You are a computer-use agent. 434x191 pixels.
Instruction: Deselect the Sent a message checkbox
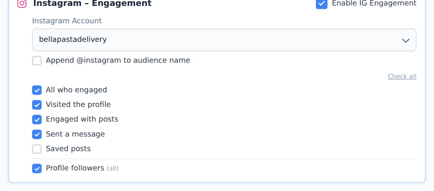(37, 134)
